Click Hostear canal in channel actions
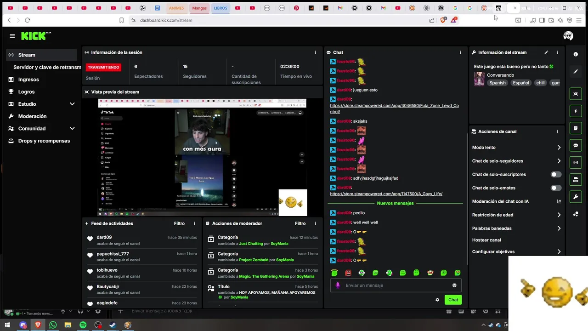The width and height of the screenshot is (588, 331). pos(486,240)
